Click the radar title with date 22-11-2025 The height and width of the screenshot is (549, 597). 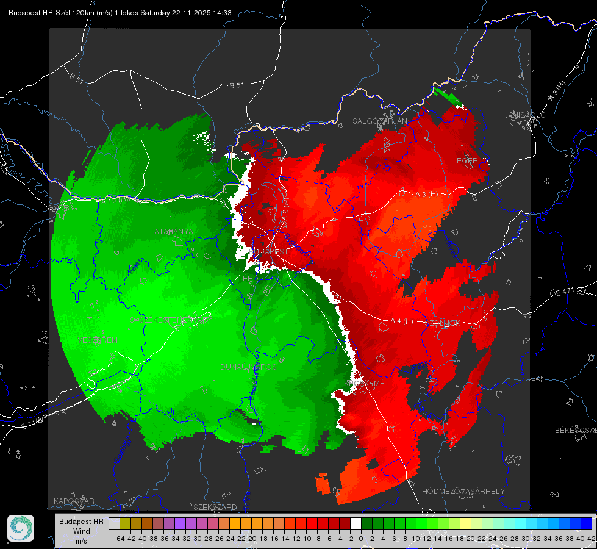(120, 13)
